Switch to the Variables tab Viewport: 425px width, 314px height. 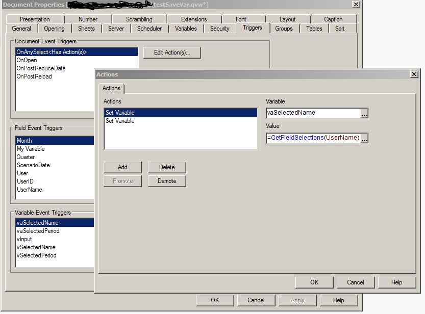pyautogui.click(x=186, y=29)
